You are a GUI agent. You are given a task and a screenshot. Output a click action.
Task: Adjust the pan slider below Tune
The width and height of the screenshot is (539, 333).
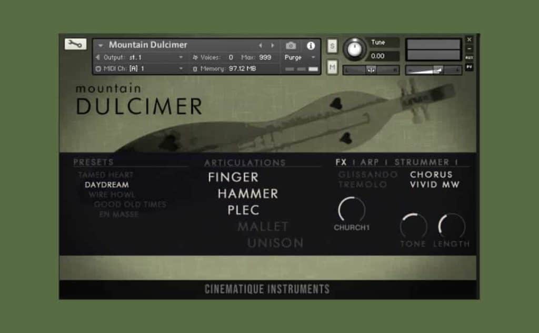(371, 70)
